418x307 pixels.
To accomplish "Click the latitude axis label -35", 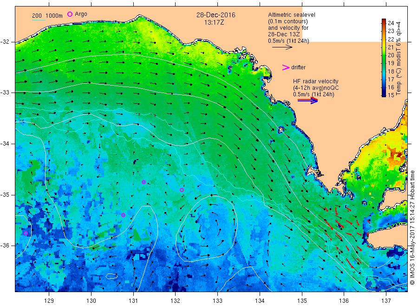I will tap(5, 194).
